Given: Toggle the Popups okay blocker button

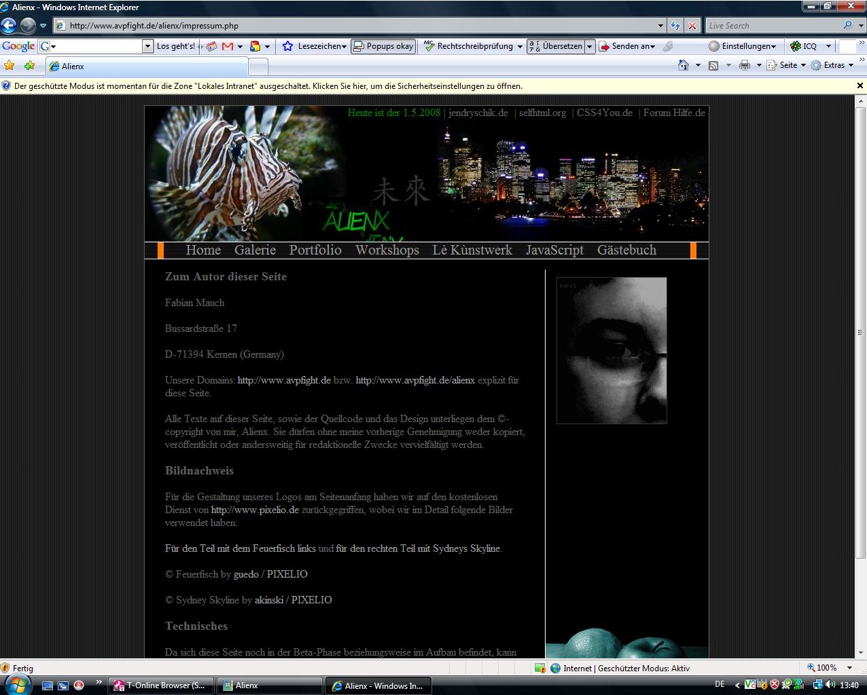Looking at the screenshot, I should coord(383,46).
